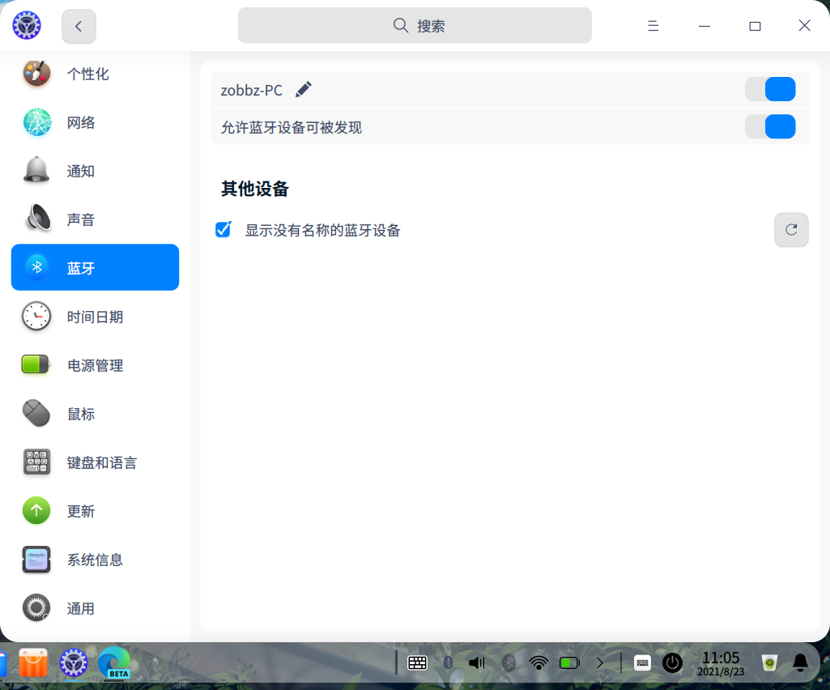Open 电源管理 power management
The width and height of the screenshot is (830, 690).
pos(95,365)
